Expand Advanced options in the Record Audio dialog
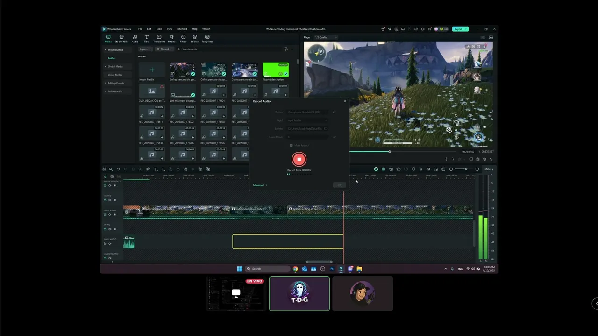Image resolution: width=598 pixels, height=336 pixels. [x=260, y=185]
